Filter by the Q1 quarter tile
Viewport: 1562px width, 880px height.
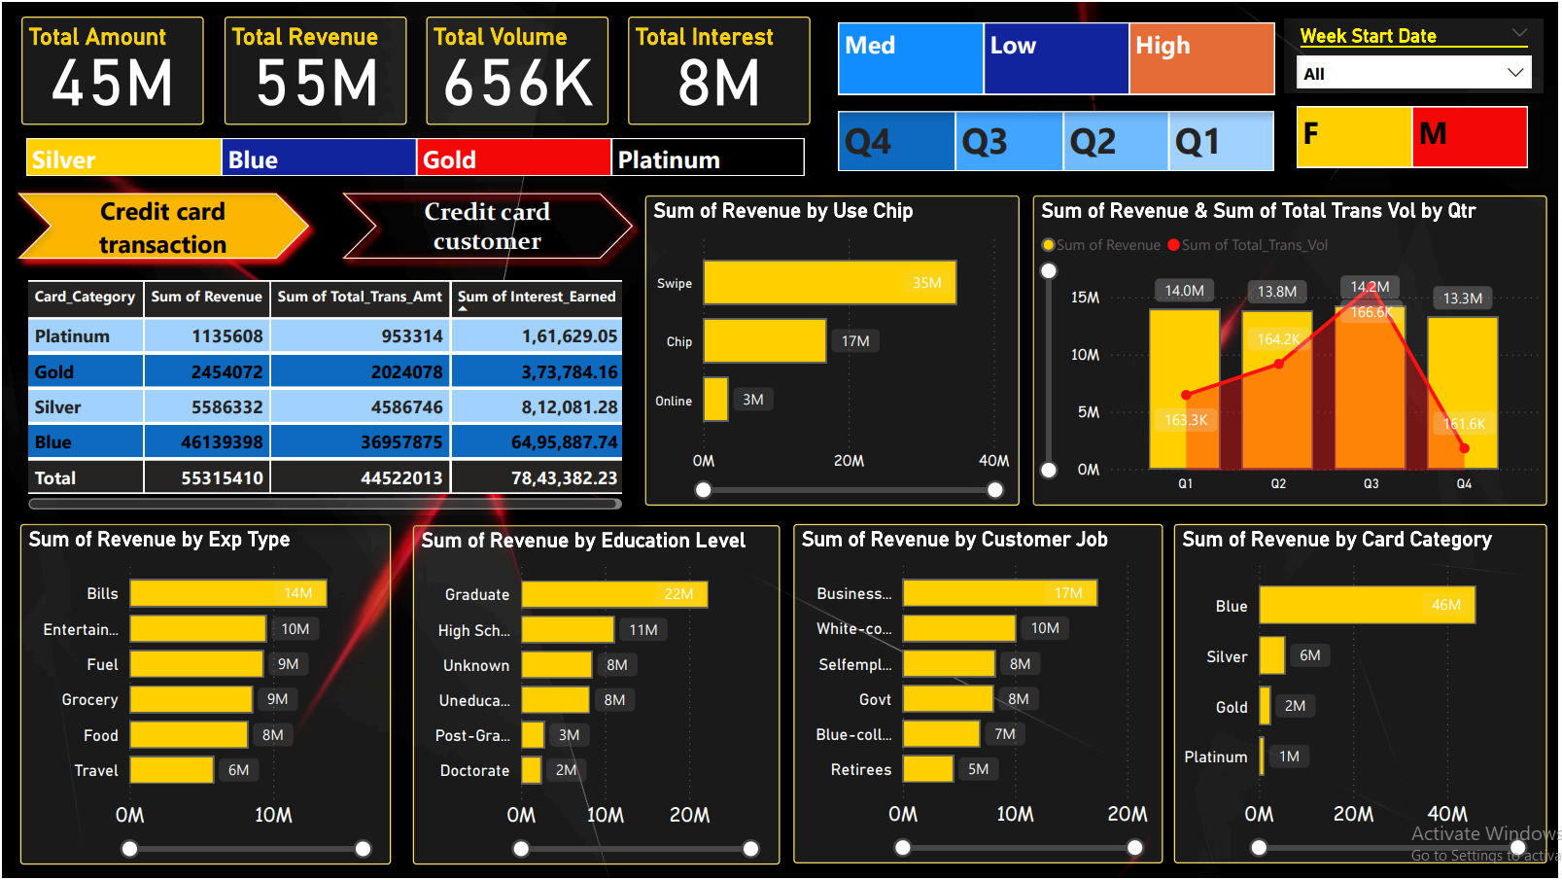click(1220, 142)
